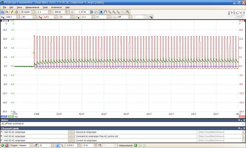Image resolution: width=246 pixels, height=148 pixels.
Task: Adjust the 5.839 V trigger threshold stepper
Action: pyautogui.click(x=79, y=145)
